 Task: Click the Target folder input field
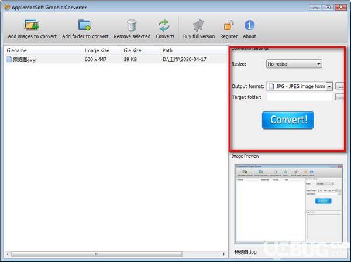point(300,97)
